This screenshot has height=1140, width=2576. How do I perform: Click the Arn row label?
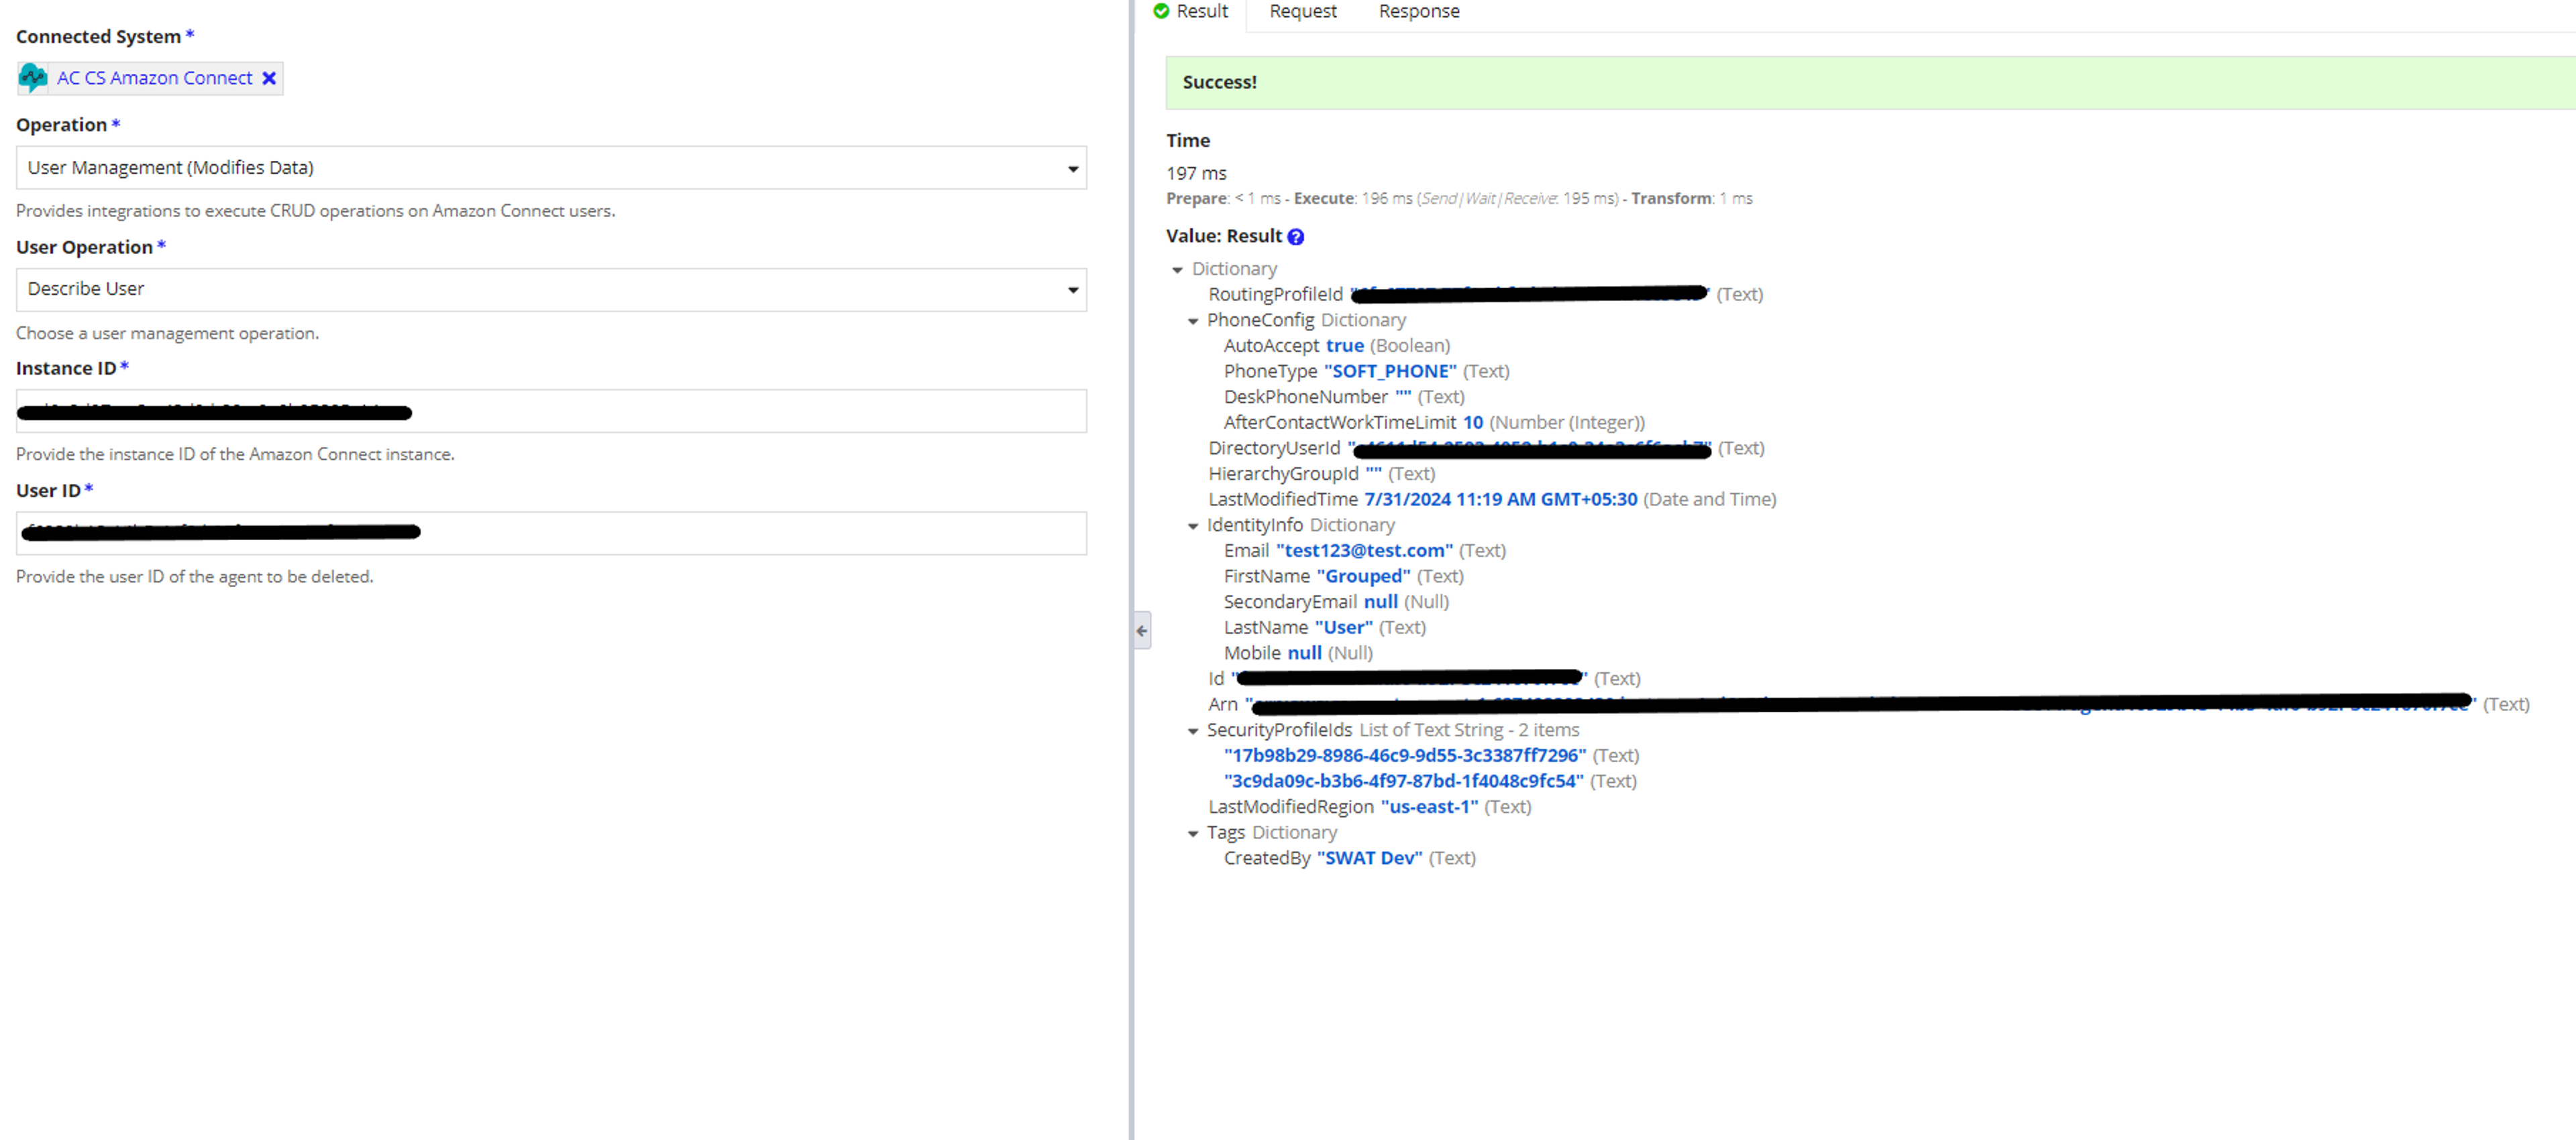tap(1222, 704)
